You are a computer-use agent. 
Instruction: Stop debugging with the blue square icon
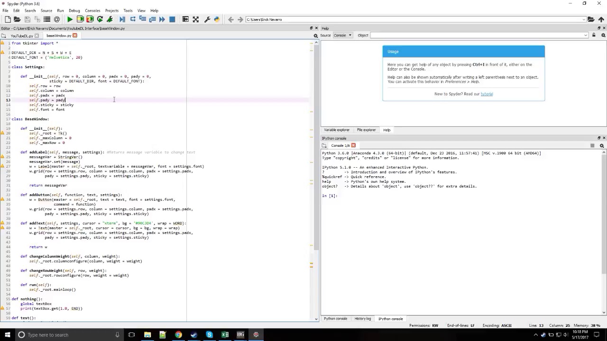[172, 19]
